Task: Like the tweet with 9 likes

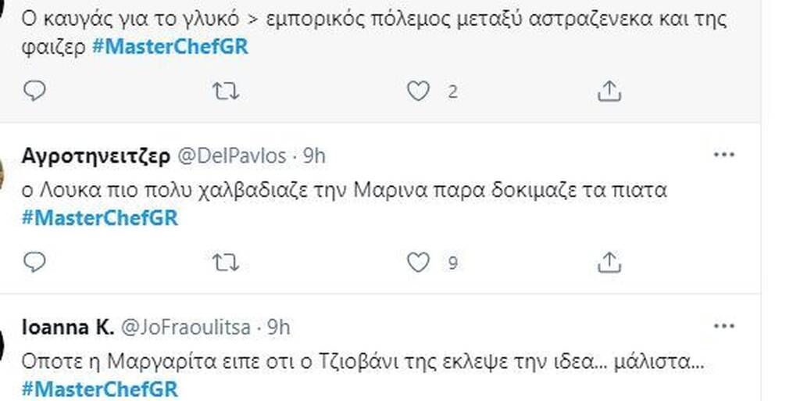Action: point(419,263)
